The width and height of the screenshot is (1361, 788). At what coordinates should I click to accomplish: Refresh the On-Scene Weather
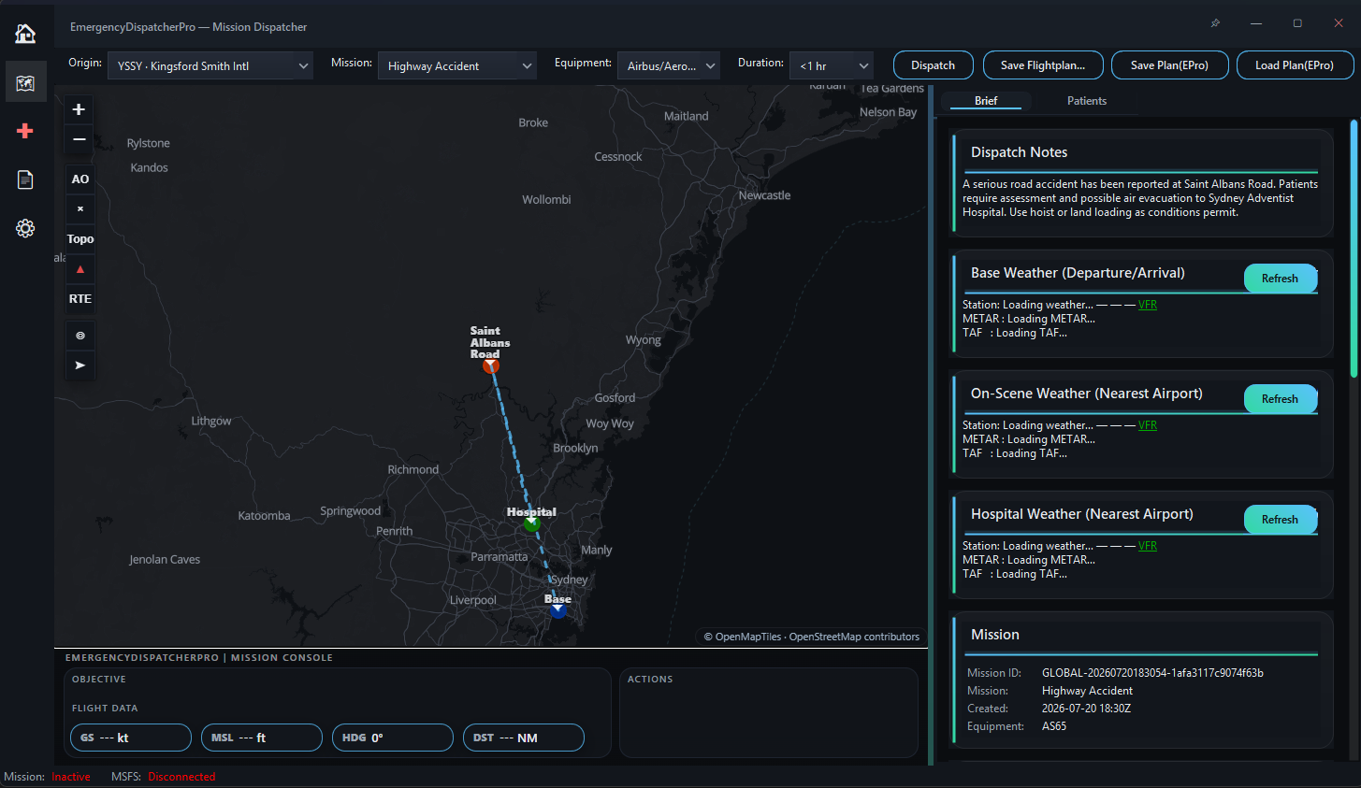pos(1280,399)
